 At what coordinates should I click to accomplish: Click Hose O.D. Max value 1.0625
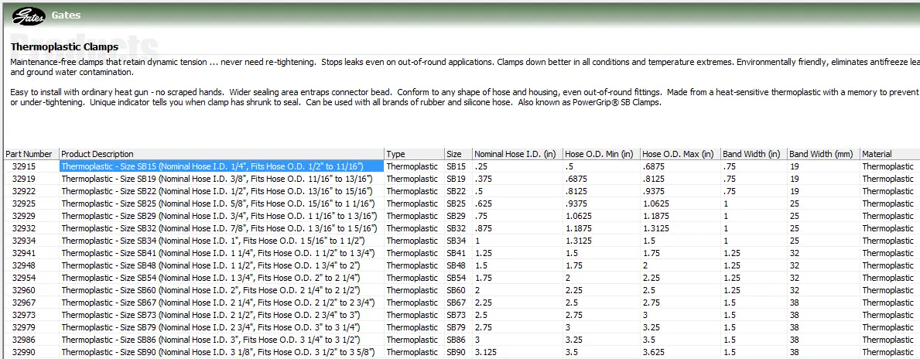[656, 203]
